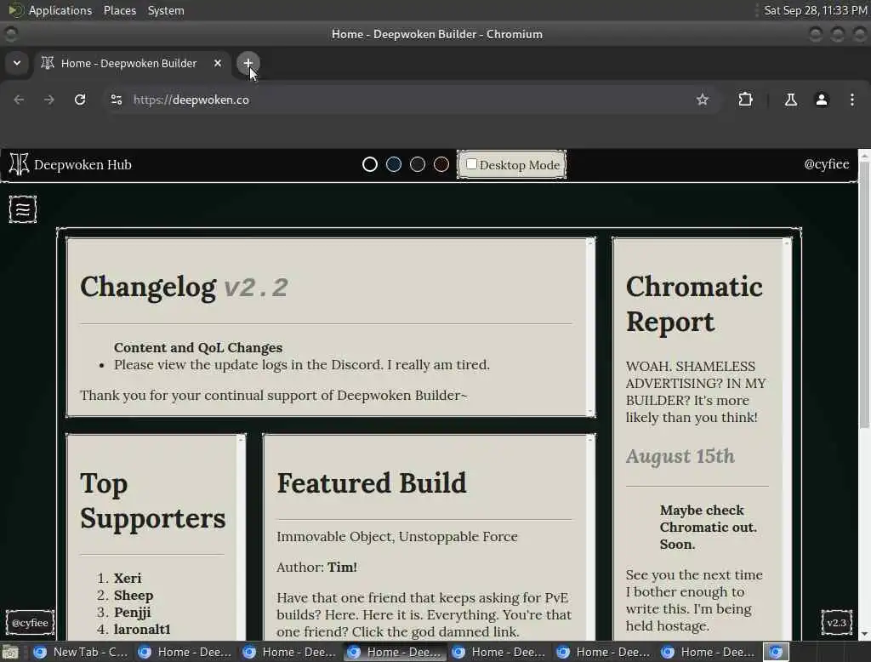Click the Changelog panel scrollbar
Screen dimensions: 871x662
590,327
